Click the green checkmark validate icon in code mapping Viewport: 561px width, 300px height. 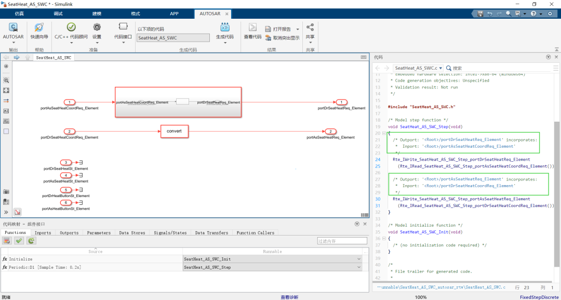[x=19, y=241]
